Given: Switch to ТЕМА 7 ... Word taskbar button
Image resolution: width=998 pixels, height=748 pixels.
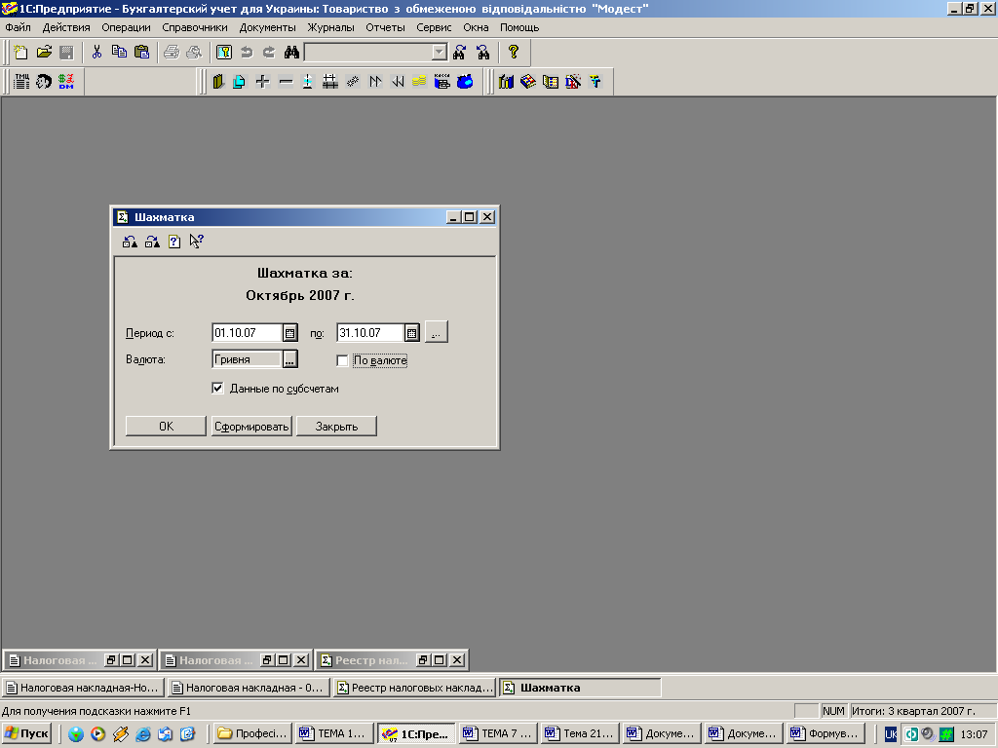Looking at the screenshot, I should (x=498, y=733).
